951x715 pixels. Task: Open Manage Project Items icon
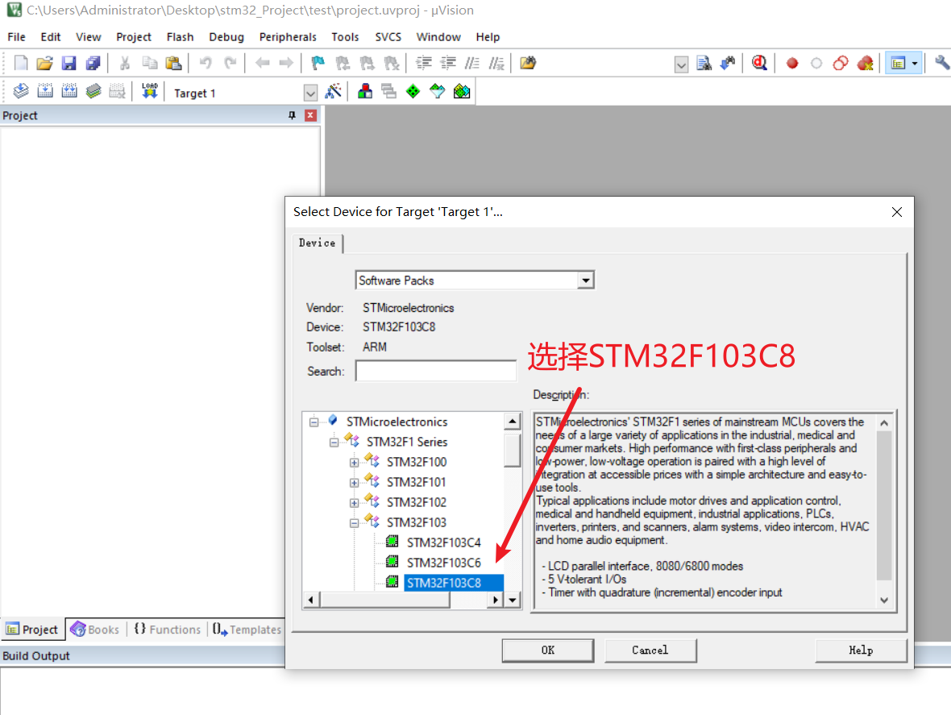(364, 92)
